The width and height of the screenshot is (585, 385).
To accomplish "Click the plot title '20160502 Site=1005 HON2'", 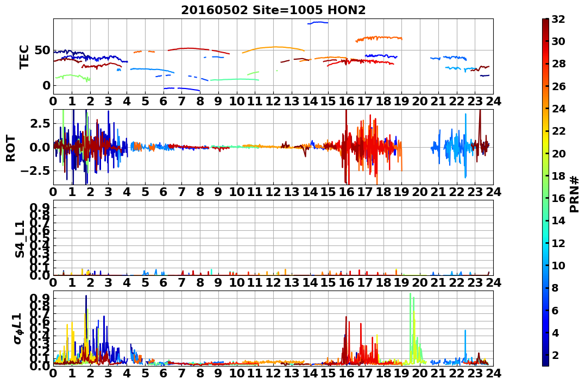I will (x=273, y=10).
